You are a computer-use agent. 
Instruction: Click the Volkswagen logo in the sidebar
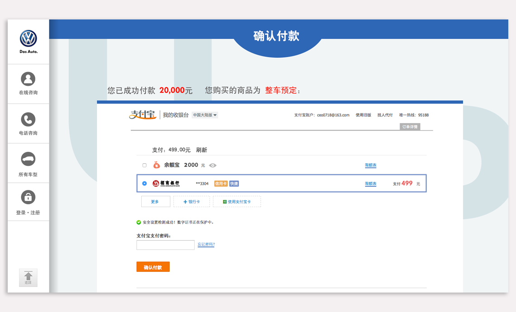coord(28,39)
